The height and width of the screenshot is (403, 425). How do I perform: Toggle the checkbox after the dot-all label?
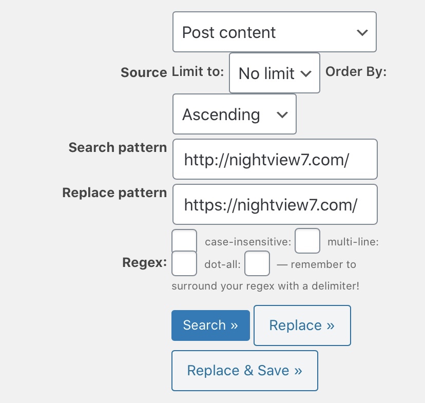[257, 263]
